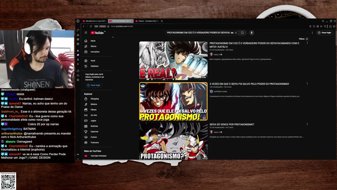Click the send/flow arrow toolbar icon
The height and width of the screenshot is (190, 337).
pyautogui.click(x=321, y=26)
